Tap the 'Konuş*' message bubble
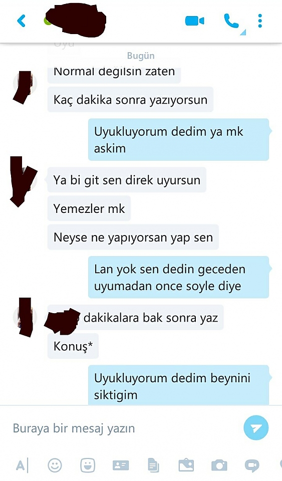This screenshot has width=282, height=481. (x=73, y=346)
